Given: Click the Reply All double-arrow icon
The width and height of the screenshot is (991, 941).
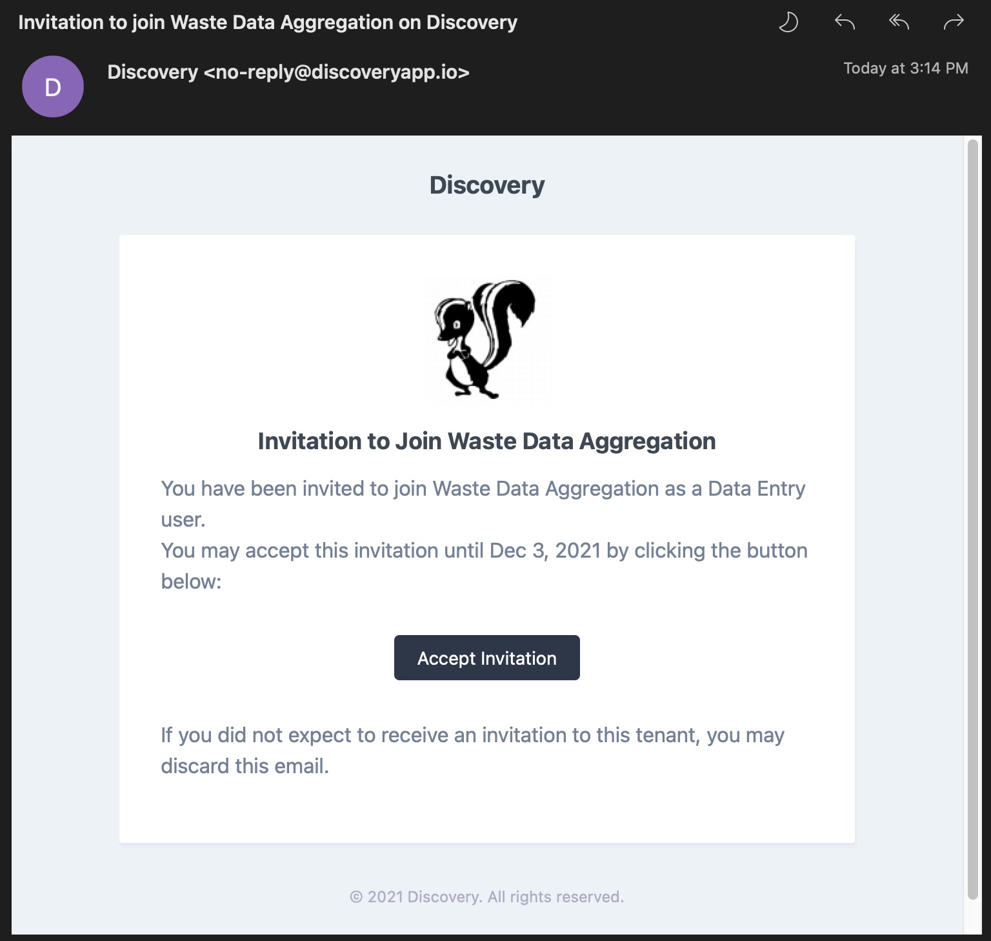Looking at the screenshot, I should click(x=899, y=23).
